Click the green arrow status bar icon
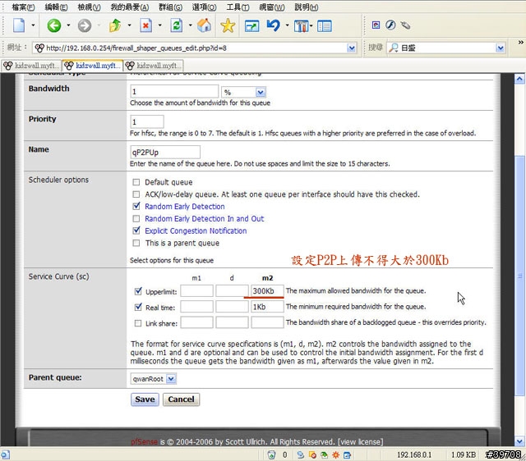Screen dimensions: 526x461 pyautogui.click(x=324, y=454)
